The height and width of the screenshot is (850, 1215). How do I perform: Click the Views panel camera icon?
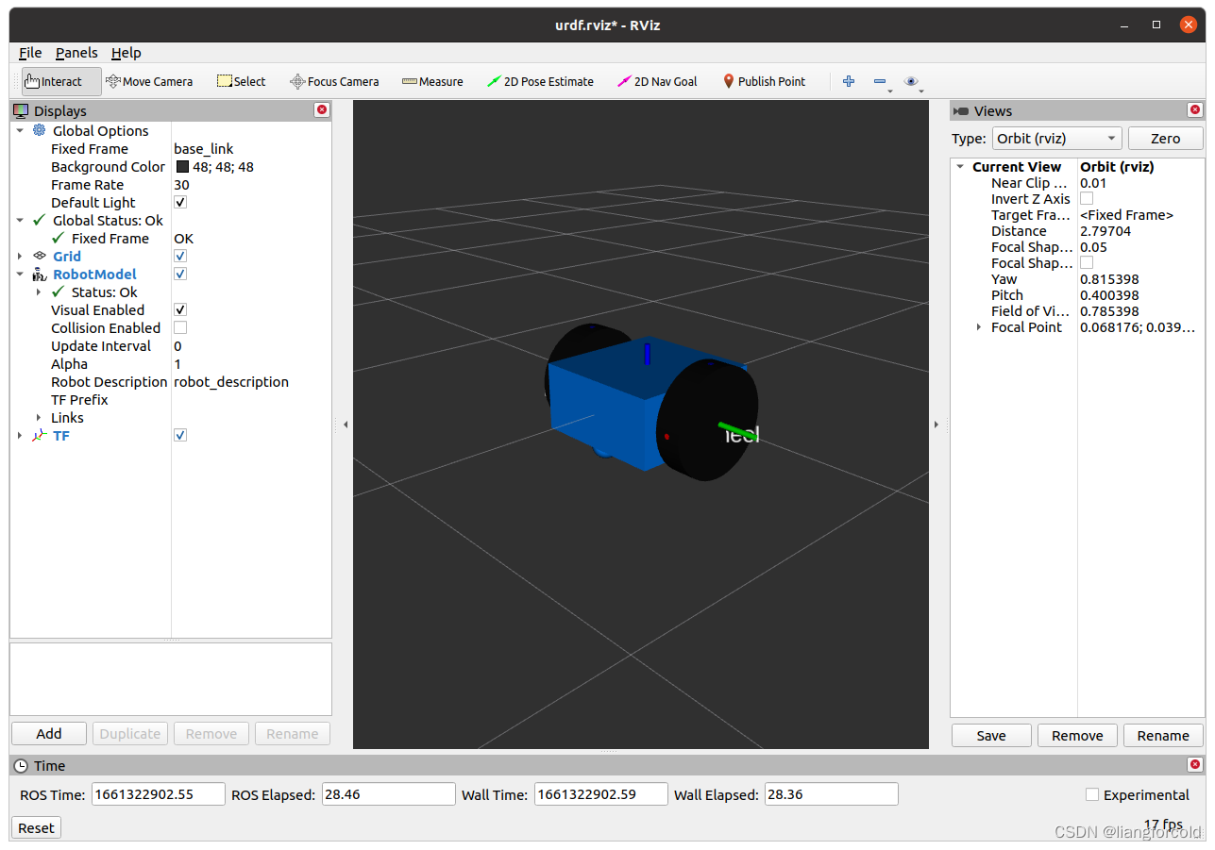(x=961, y=110)
